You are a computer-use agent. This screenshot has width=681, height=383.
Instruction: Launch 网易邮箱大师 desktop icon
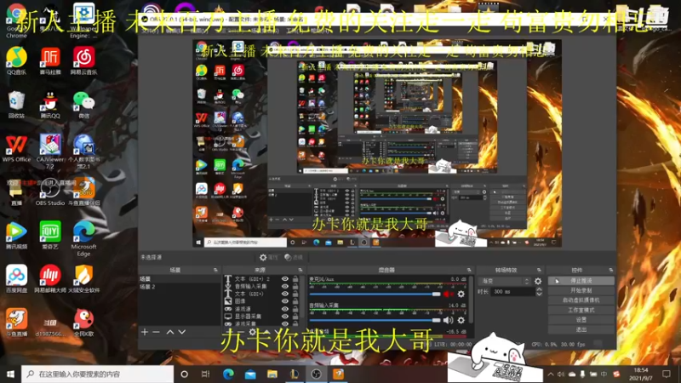click(x=50, y=278)
